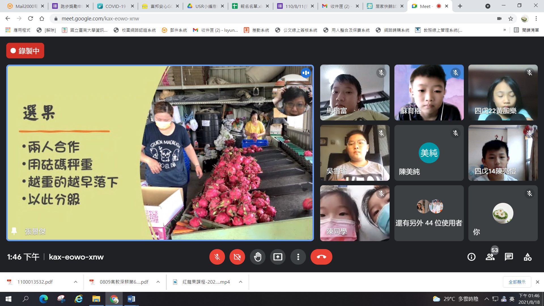Screen dimensions: 544x306
Task: Open the activities shapes icon
Action: coord(528,257)
